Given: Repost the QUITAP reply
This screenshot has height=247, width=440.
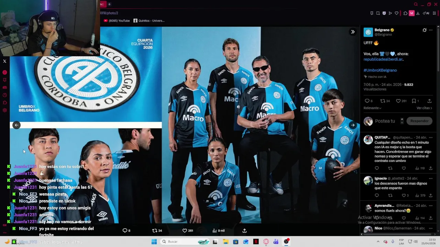Looking at the screenshot, I should [x=390, y=168].
